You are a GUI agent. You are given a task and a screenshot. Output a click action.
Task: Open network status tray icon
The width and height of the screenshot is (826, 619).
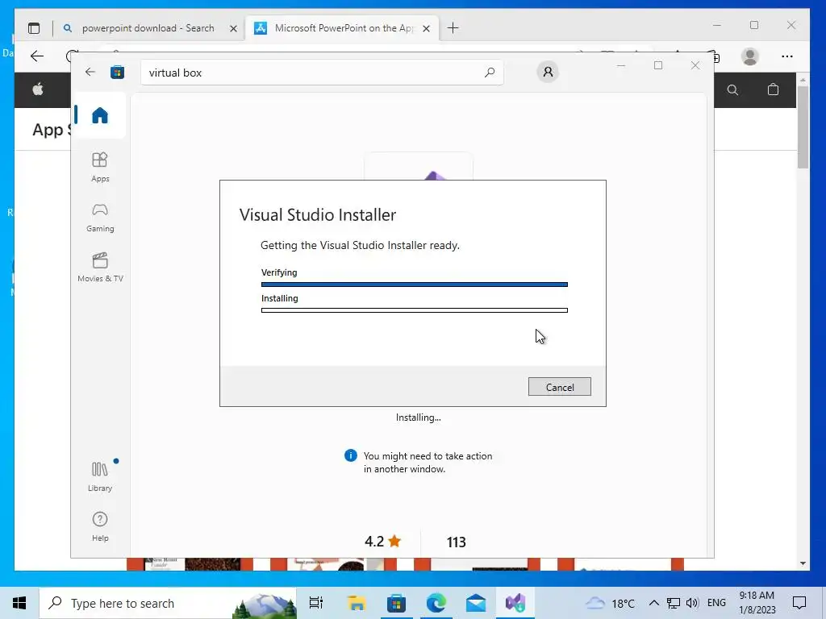[x=674, y=603]
